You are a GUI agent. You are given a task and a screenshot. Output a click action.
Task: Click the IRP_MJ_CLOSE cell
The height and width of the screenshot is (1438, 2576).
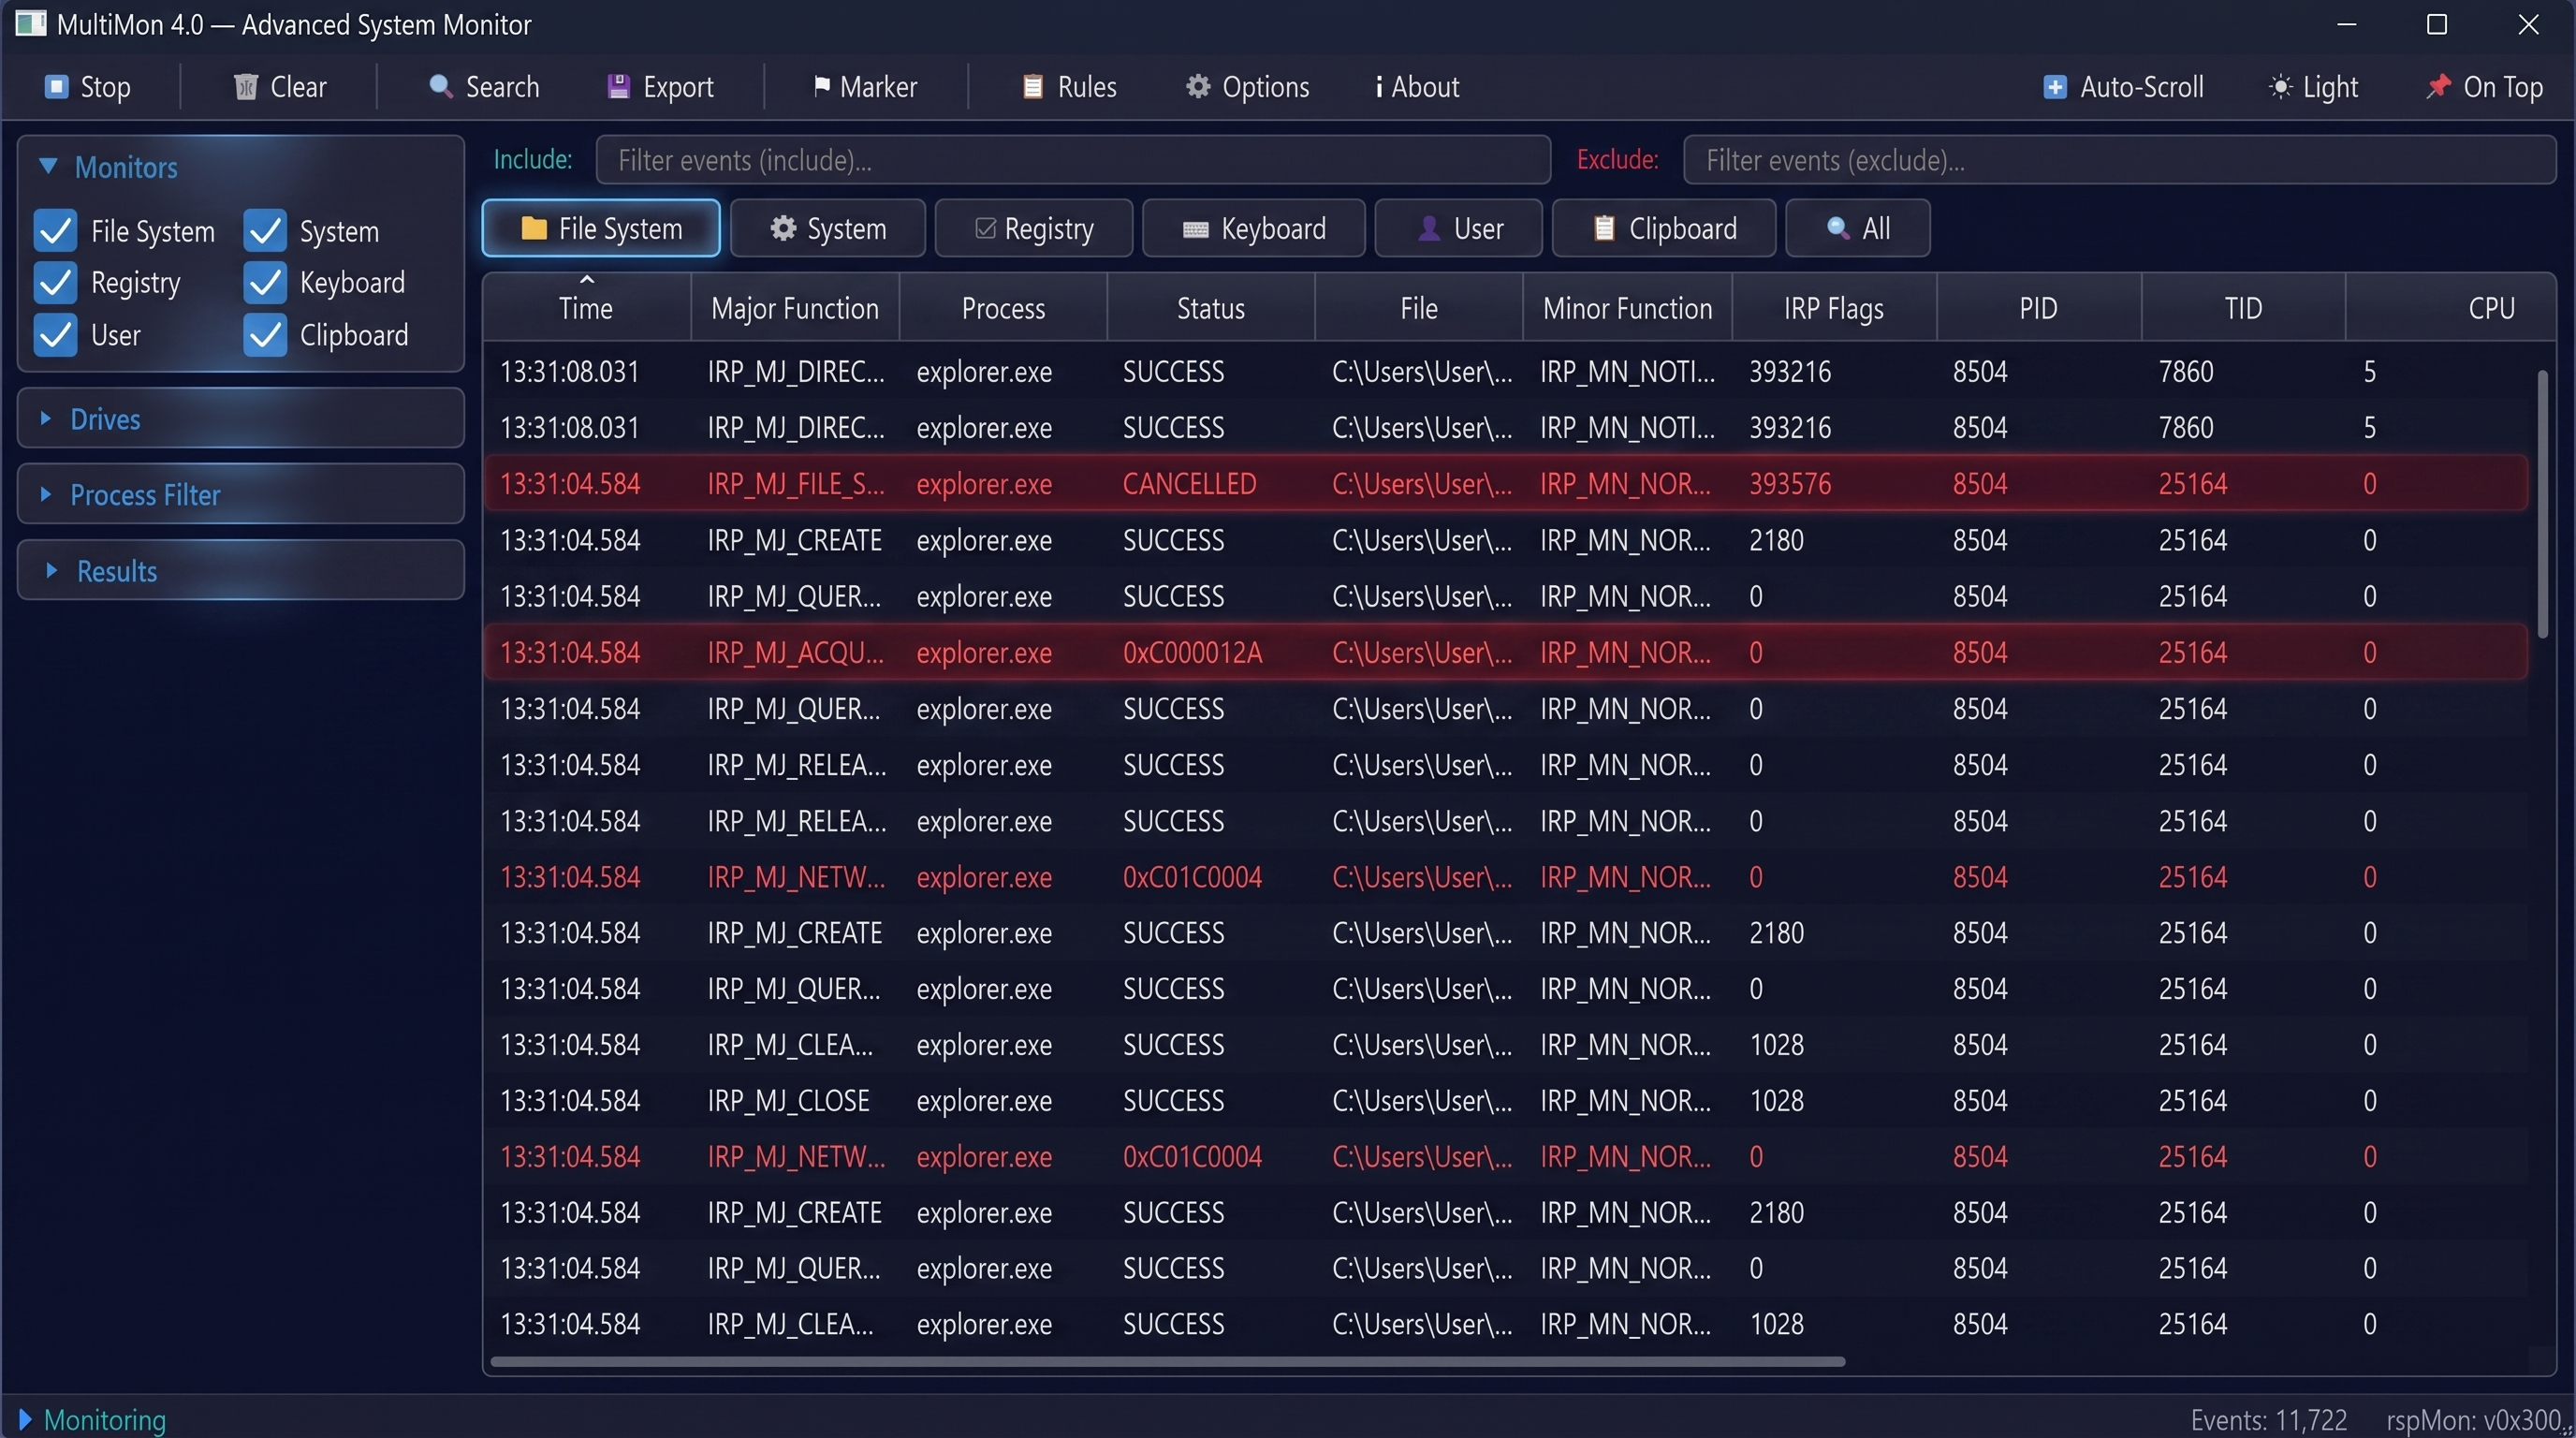tap(788, 1101)
